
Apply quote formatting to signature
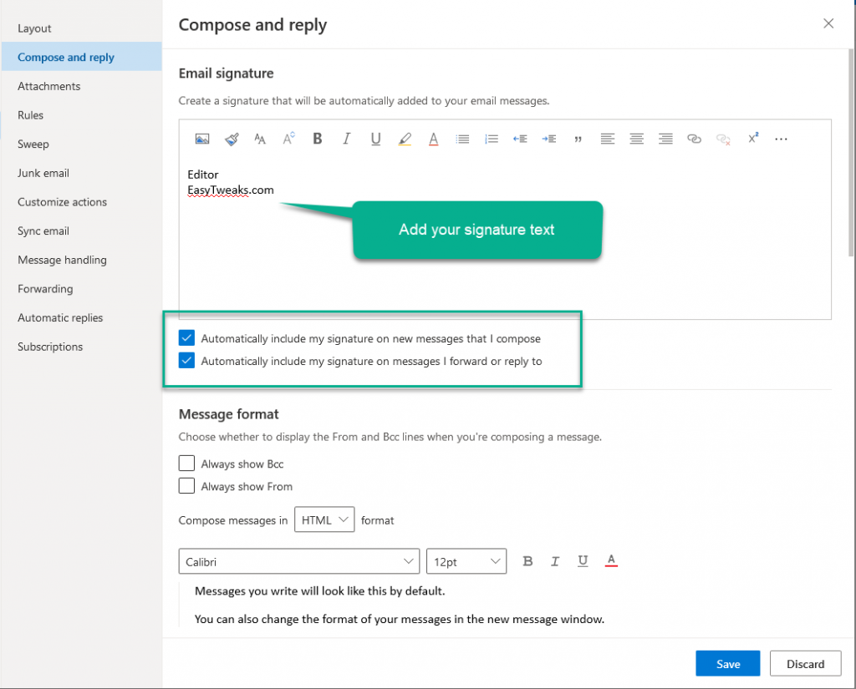tap(578, 139)
